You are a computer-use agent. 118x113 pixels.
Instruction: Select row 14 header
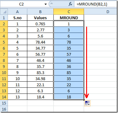click(x=4, y=97)
